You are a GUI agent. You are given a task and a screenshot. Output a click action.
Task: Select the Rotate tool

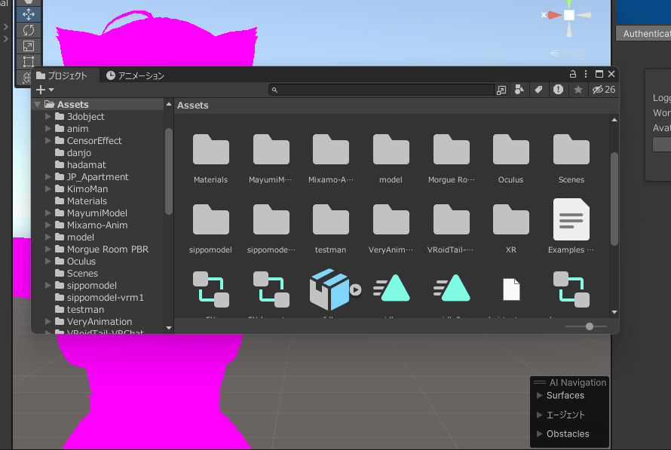(x=29, y=30)
